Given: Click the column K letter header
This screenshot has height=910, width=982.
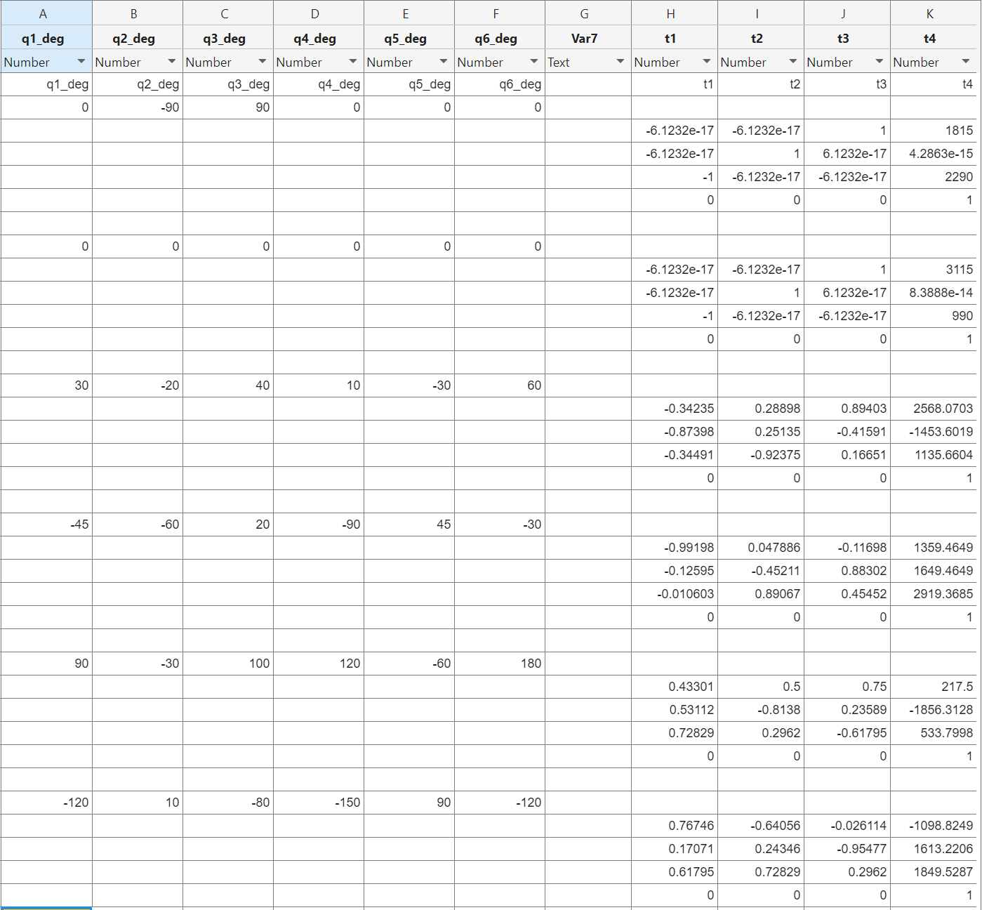Looking at the screenshot, I should (x=929, y=13).
